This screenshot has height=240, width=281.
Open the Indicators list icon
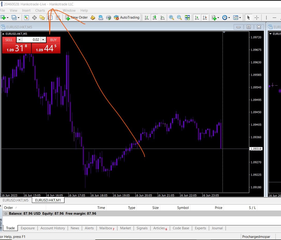(214, 18)
